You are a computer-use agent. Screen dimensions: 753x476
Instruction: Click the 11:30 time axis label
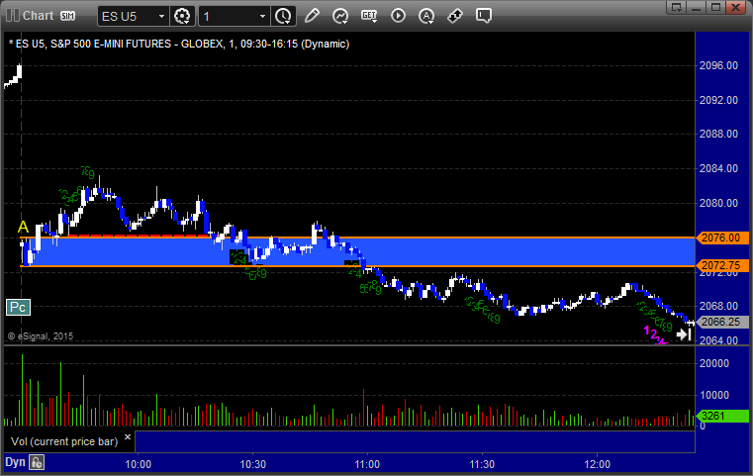pyautogui.click(x=482, y=464)
